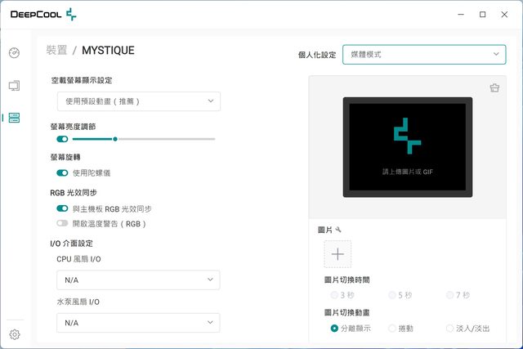Open the screen display page in sidebar
523x349 pixels.
click(x=14, y=85)
